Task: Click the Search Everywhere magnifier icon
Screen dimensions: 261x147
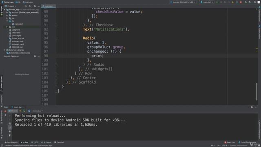Action: tap(254, 2)
